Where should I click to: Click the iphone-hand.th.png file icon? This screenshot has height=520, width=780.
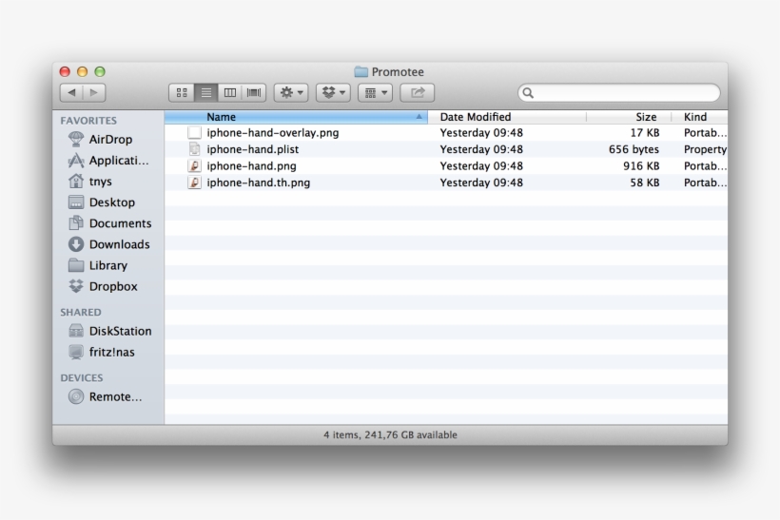tap(194, 183)
